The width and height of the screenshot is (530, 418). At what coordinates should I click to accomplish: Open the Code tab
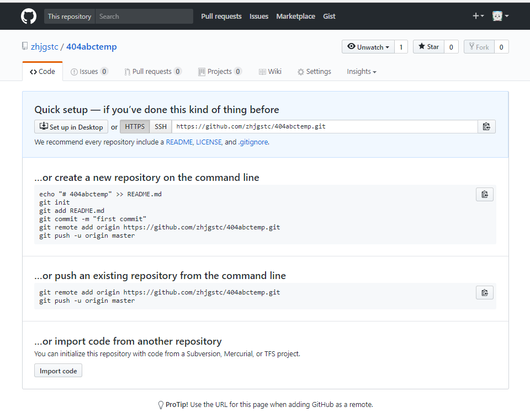point(43,72)
